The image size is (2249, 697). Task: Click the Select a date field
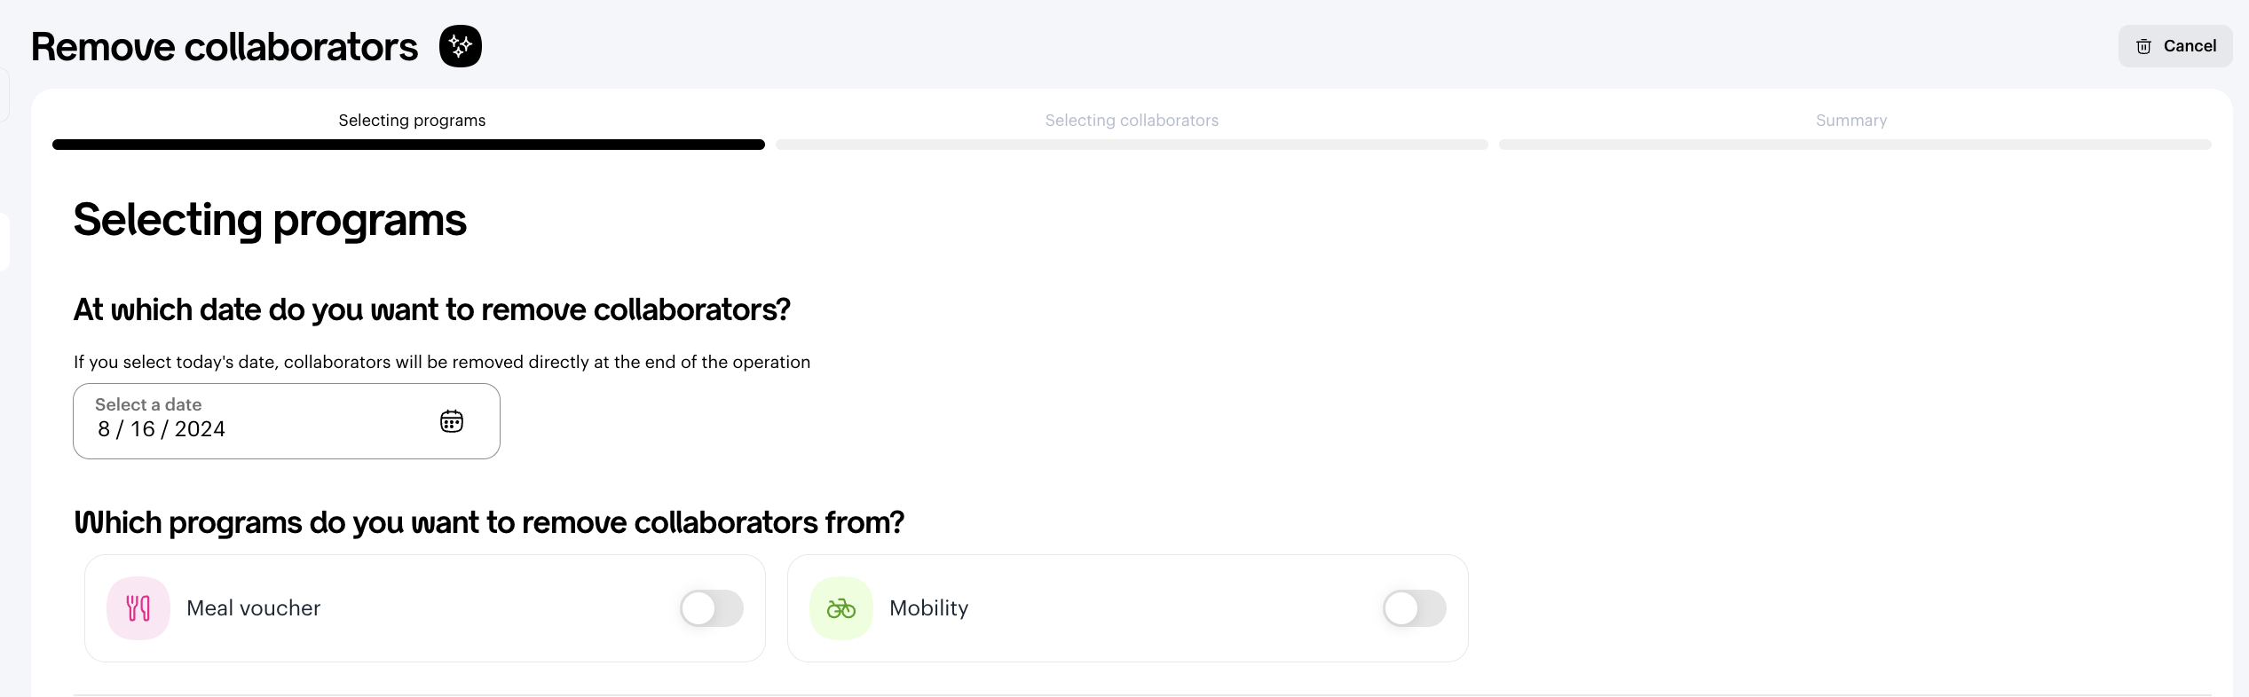click(287, 421)
